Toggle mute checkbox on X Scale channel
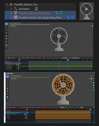Image resolution: width=99 pixels, height=126 pixels. [26, 115]
